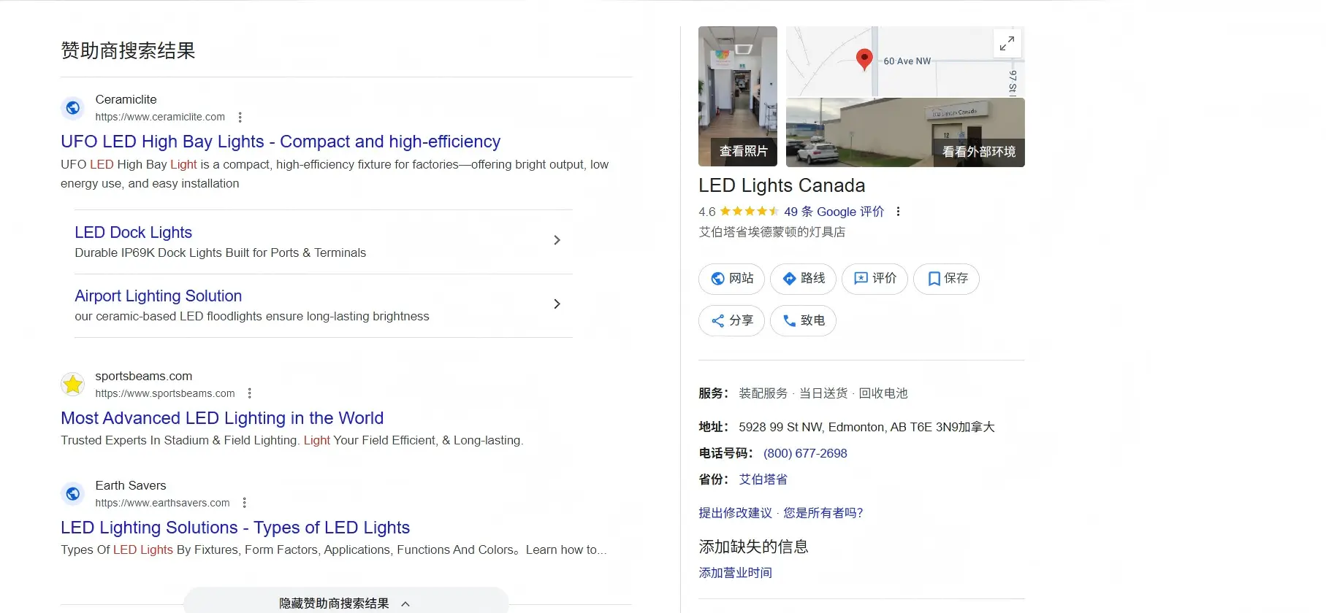1326x613 pixels.
Task: Click the rating stars for LED Lights Canada
Action: [749, 212]
